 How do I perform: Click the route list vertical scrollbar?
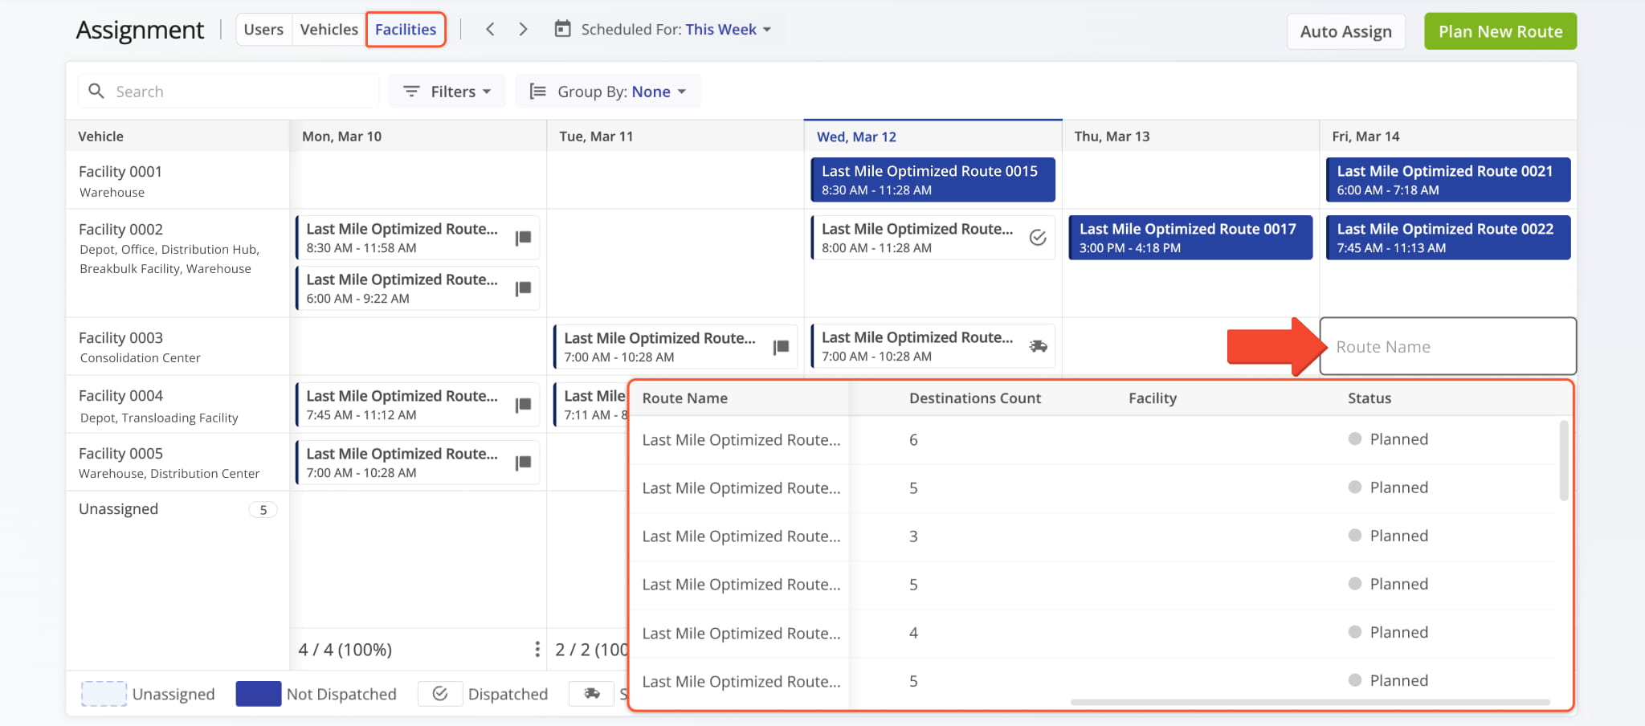pyautogui.click(x=1563, y=460)
